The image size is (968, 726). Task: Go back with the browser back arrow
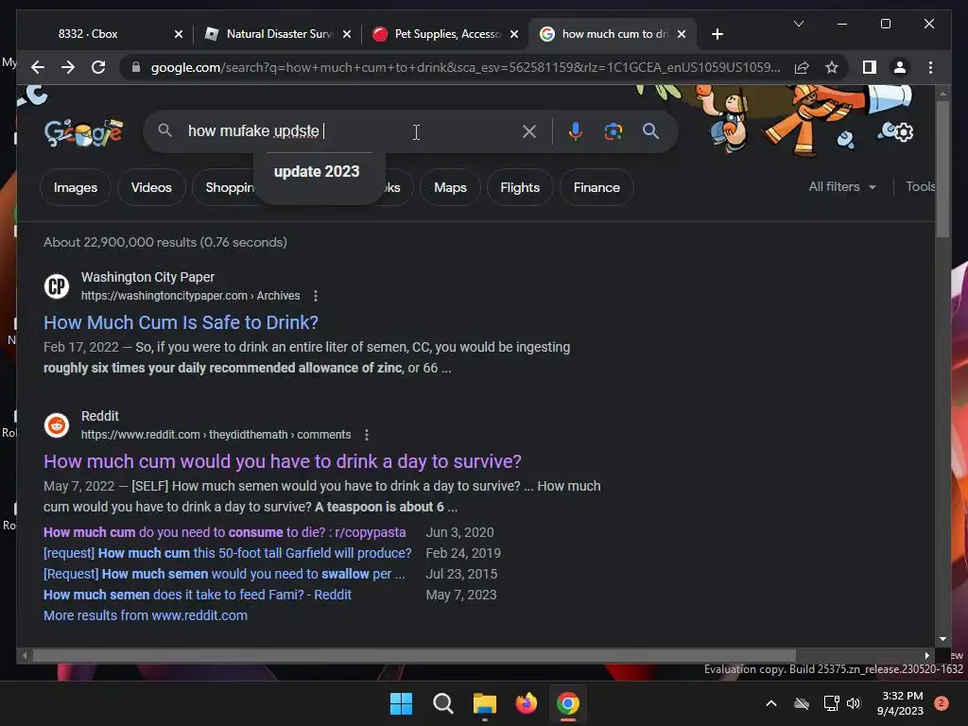coord(38,67)
